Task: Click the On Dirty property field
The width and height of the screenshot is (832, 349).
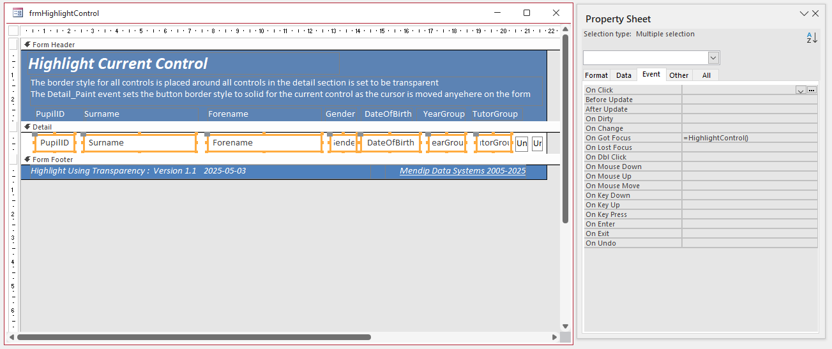Action: [x=750, y=119]
